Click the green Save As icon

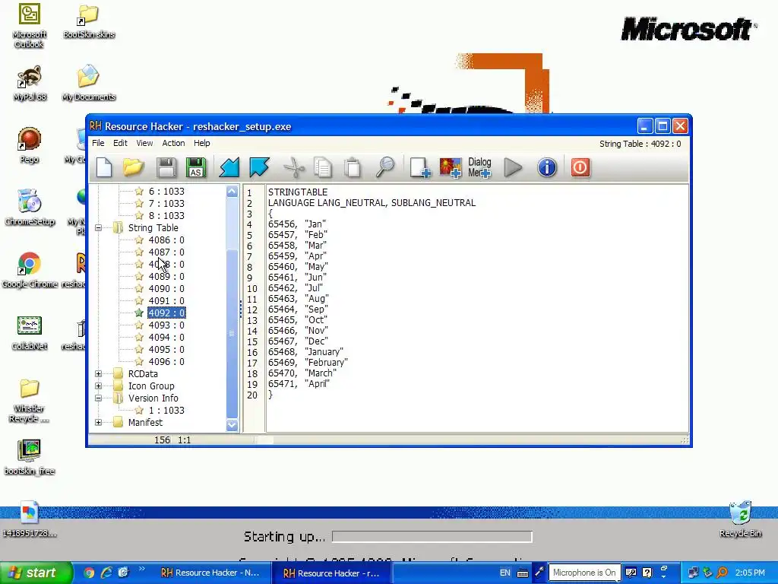point(196,167)
